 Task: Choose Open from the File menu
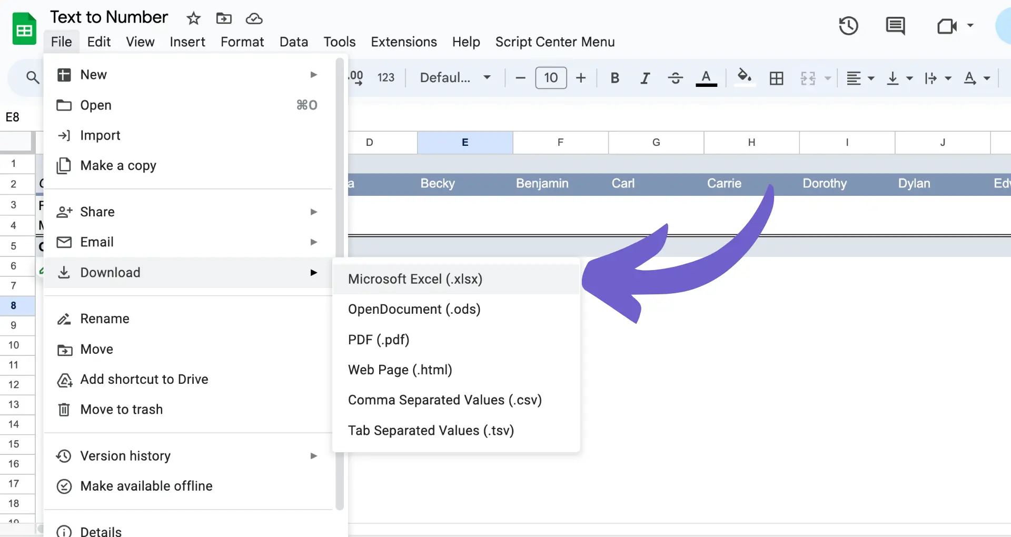click(x=188, y=105)
